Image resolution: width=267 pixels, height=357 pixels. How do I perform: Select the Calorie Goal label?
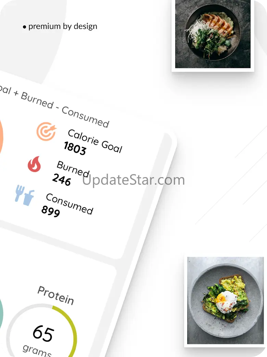[x=95, y=141]
